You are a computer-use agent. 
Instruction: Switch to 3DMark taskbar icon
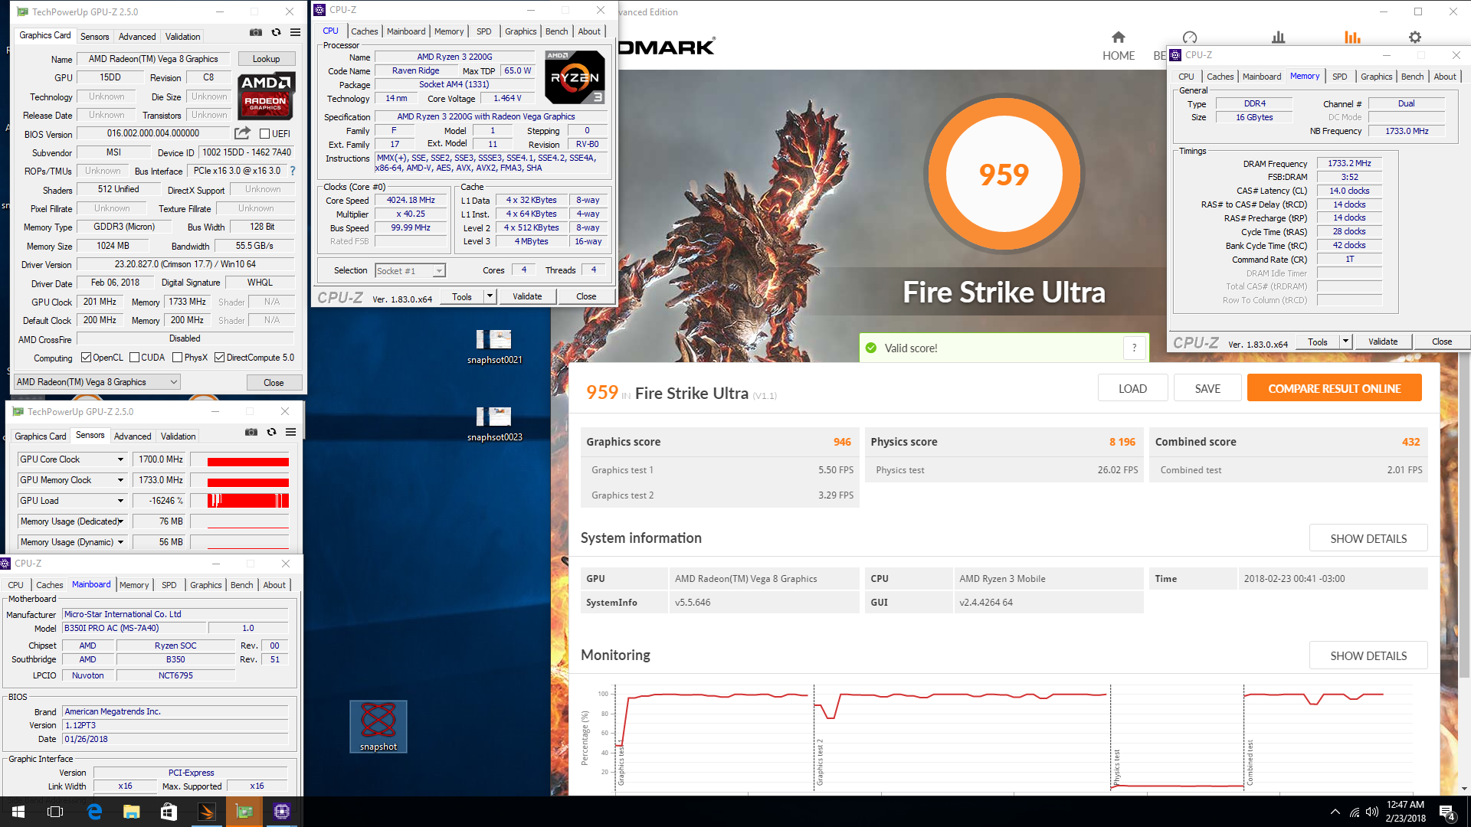coord(207,812)
